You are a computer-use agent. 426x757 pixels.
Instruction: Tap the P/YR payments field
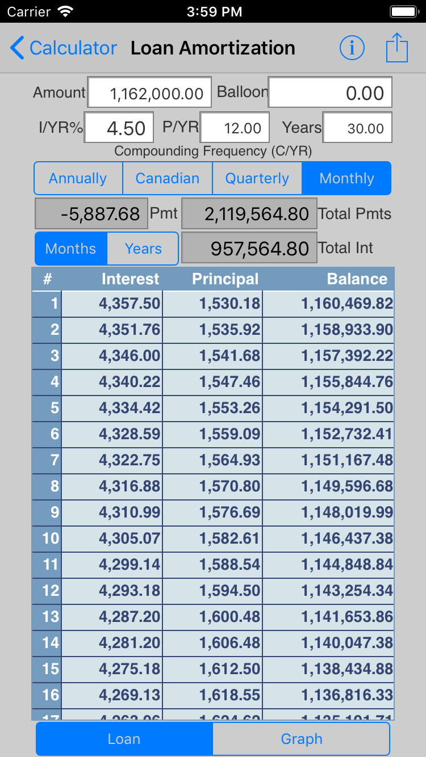point(233,128)
